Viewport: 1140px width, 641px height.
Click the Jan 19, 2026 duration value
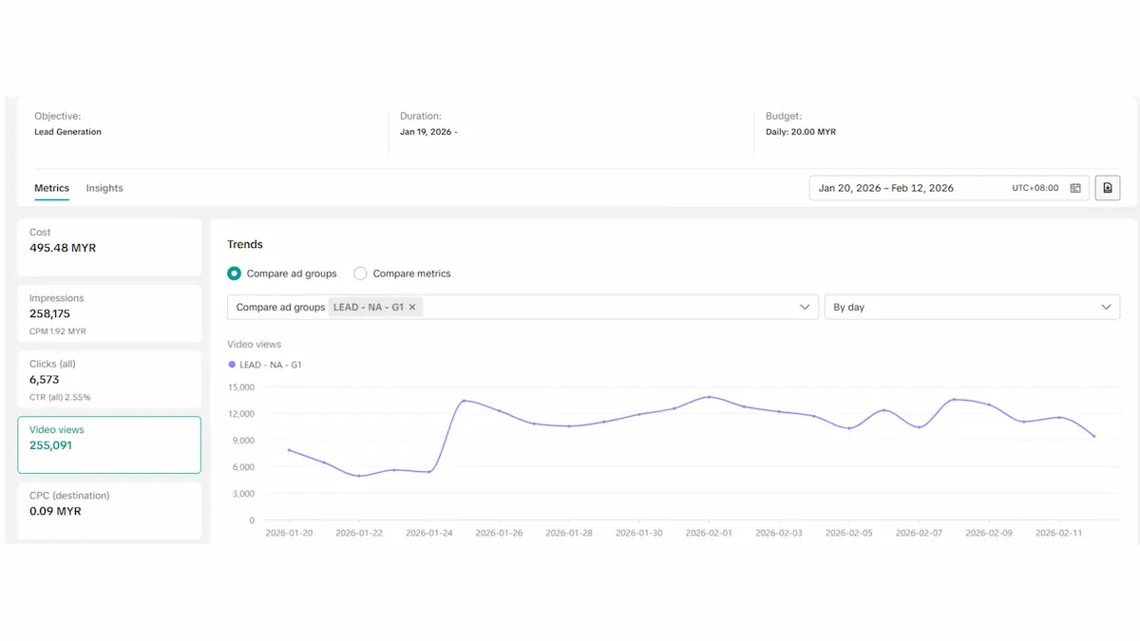428,132
